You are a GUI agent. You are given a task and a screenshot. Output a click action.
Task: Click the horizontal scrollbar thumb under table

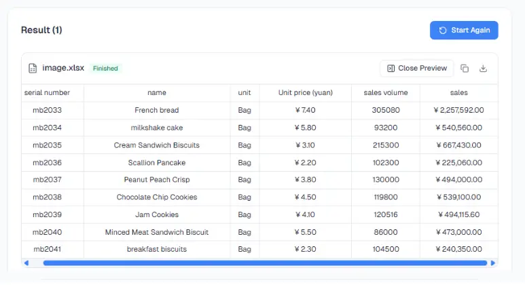tap(265, 263)
